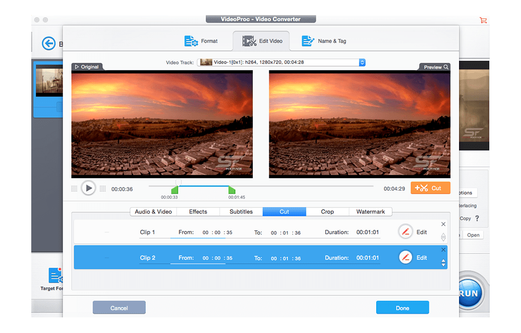521x333 pixels.
Task: Click the reorder arrows for Clip 1
Action: coord(443,237)
